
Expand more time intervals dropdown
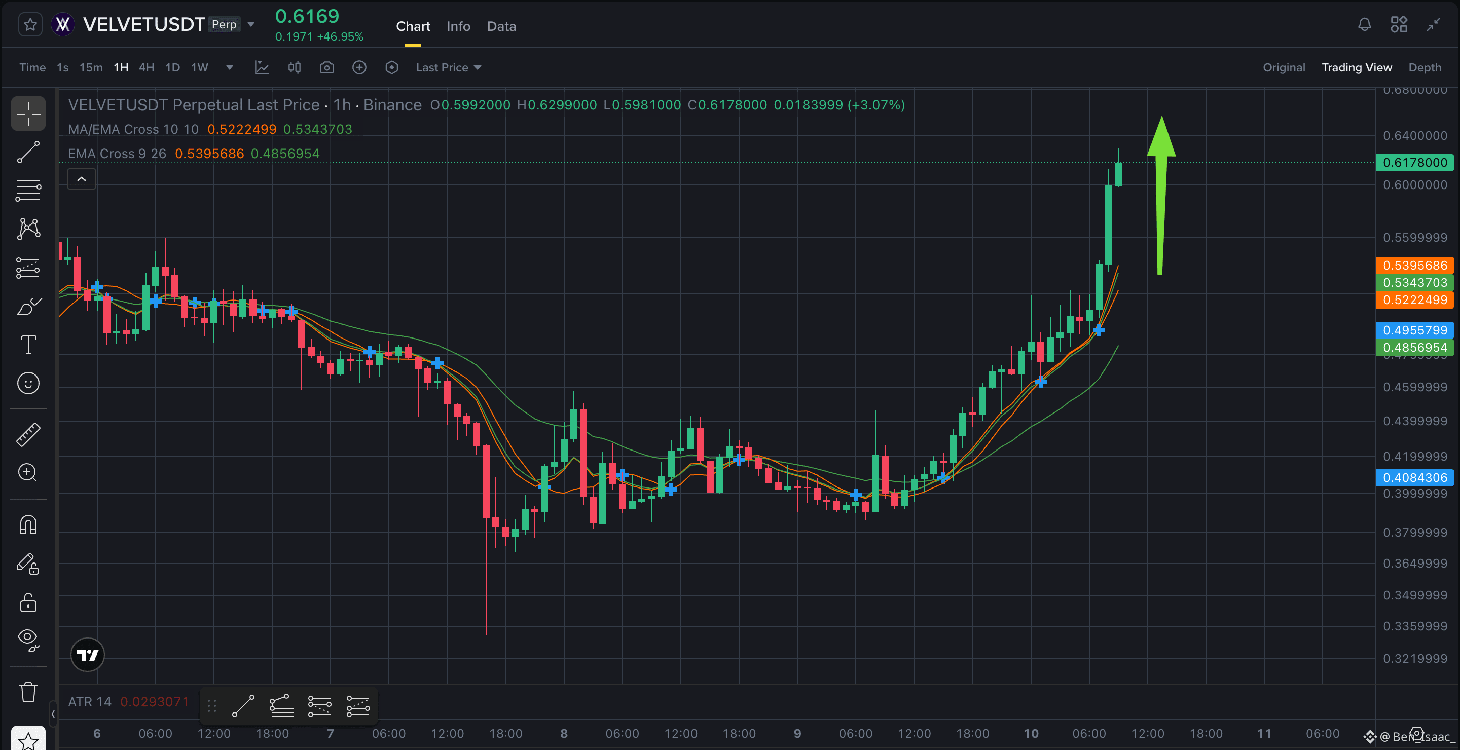pos(230,67)
